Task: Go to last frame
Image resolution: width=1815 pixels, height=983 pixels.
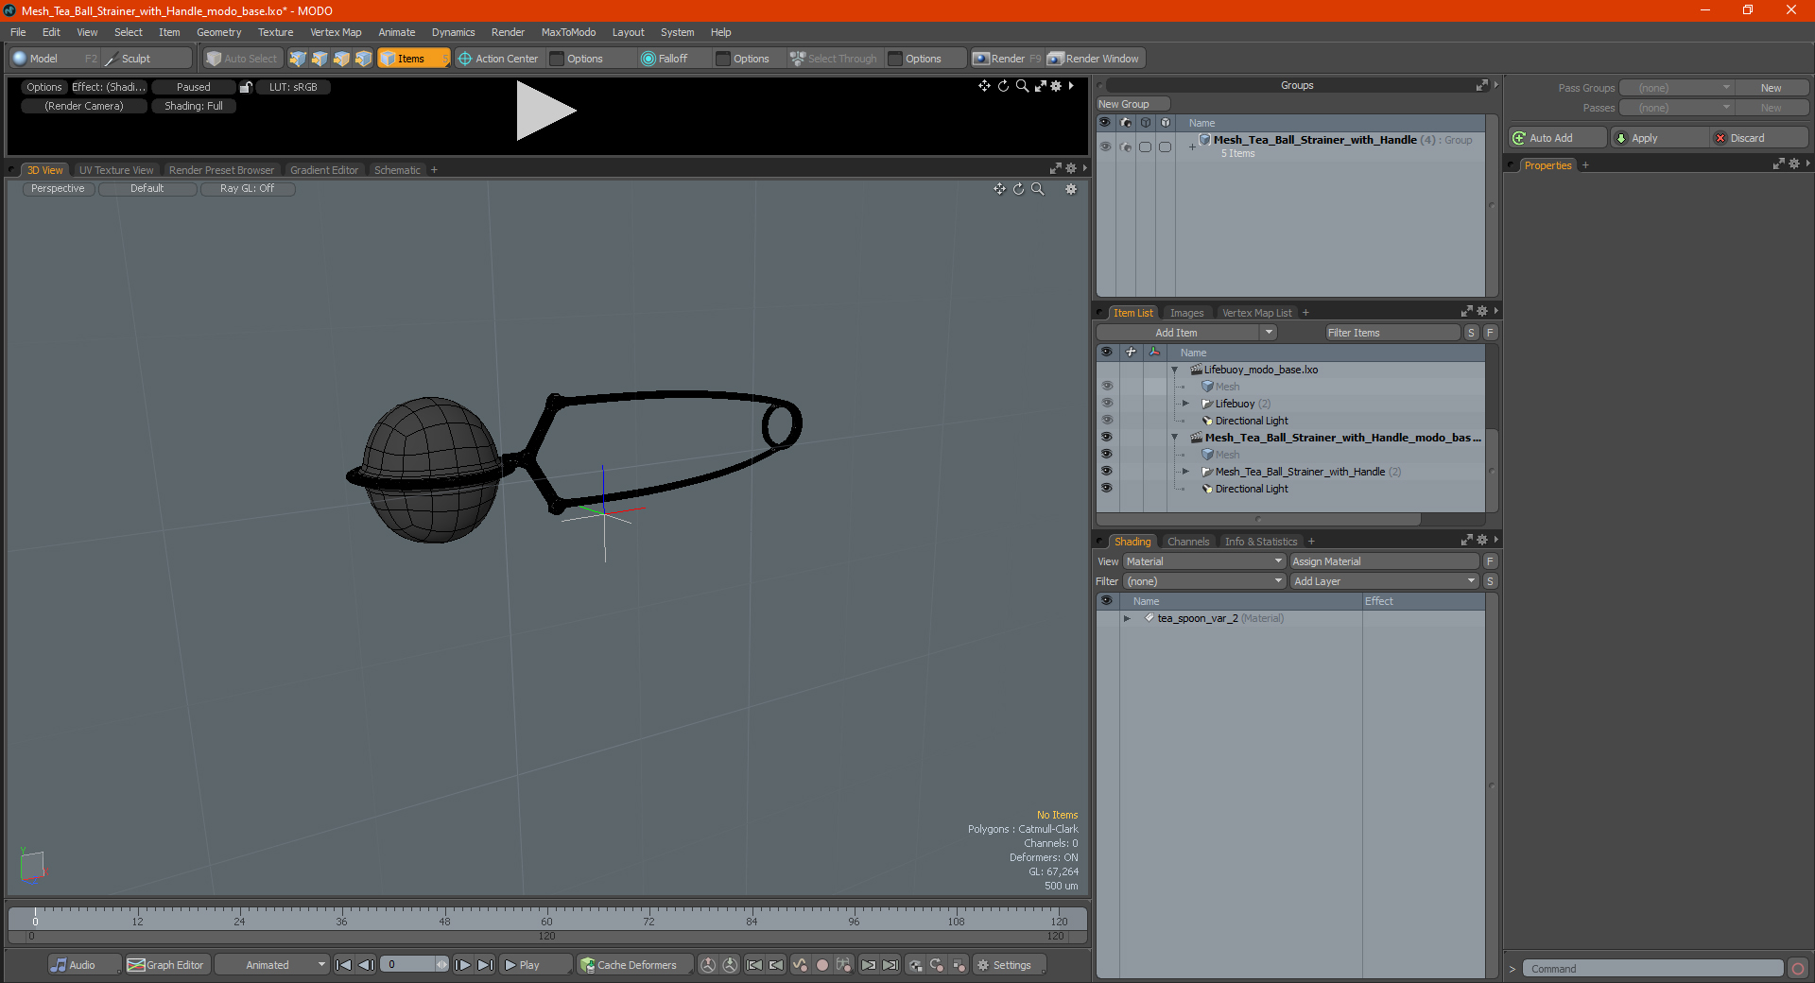Action: point(485,965)
